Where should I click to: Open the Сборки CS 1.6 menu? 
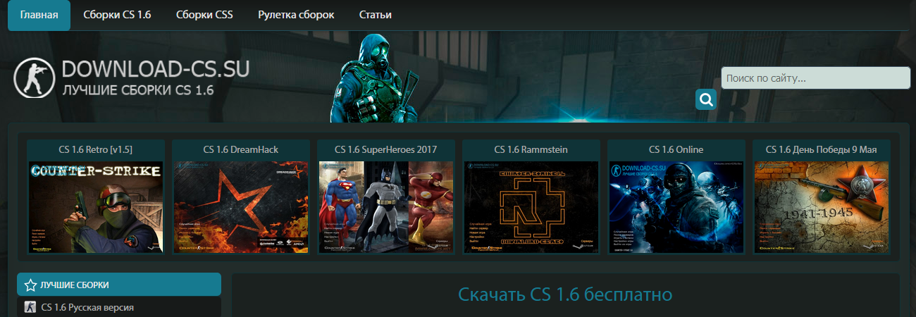point(117,15)
